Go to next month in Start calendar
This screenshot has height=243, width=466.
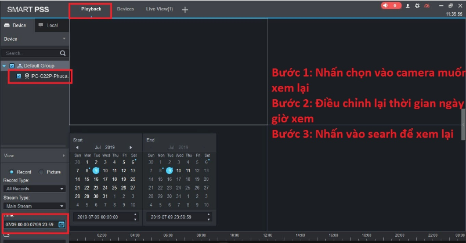coord(131,148)
